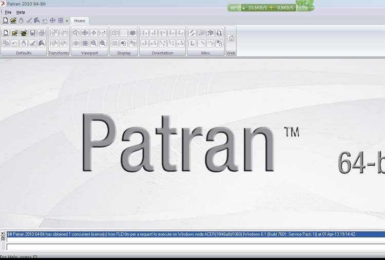Click the four-squares icon in the Display group
The height and width of the screenshot is (260, 385).
[x=114, y=44]
